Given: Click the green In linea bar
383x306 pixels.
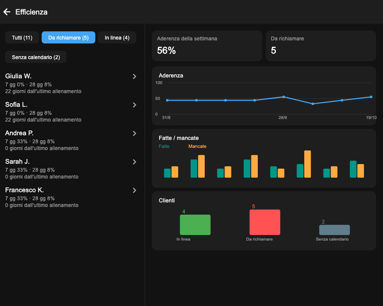Looking at the screenshot, I should (x=195, y=225).
